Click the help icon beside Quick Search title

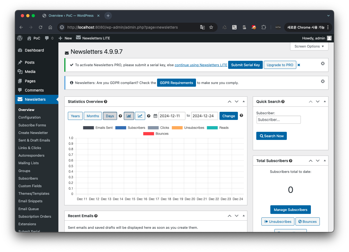[283, 102]
